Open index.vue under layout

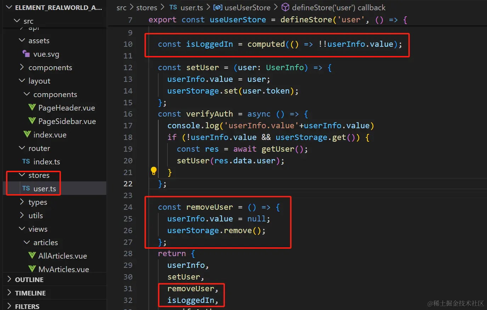50,135
